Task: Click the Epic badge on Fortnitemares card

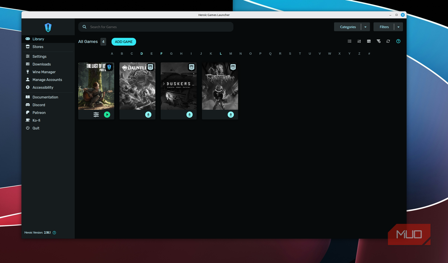Action: point(233,67)
